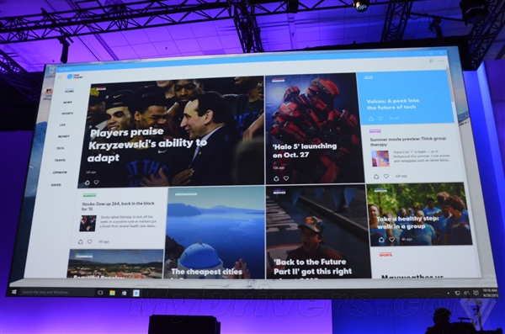Open the hamburger menu beside USA Today logo
The width and height of the screenshot is (505, 334).
point(60,77)
